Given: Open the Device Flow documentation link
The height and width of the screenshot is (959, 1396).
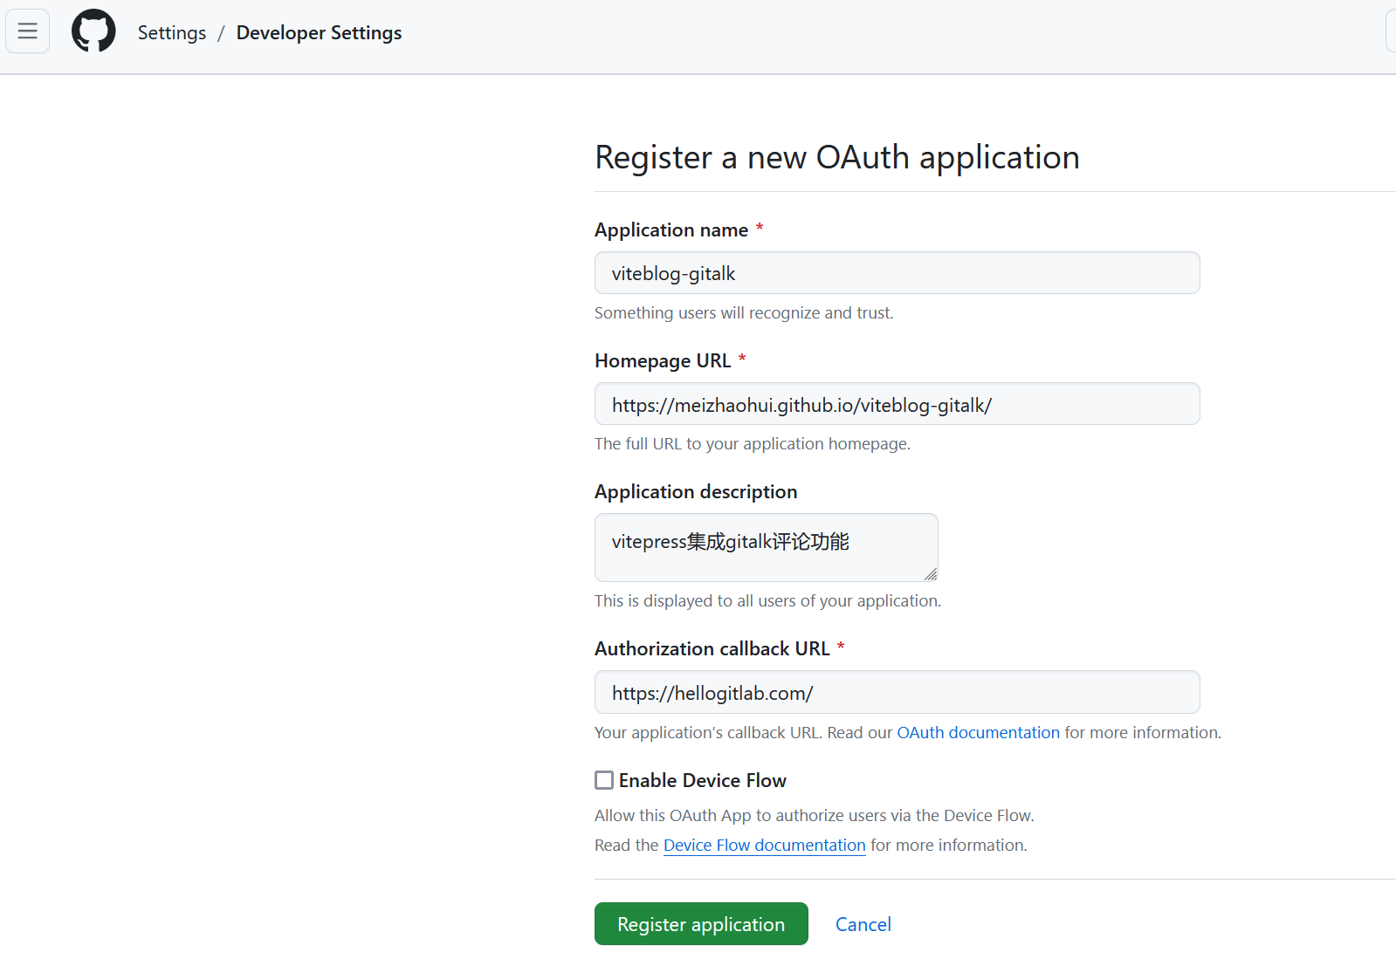Looking at the screenshot, I should pos(764,846).
